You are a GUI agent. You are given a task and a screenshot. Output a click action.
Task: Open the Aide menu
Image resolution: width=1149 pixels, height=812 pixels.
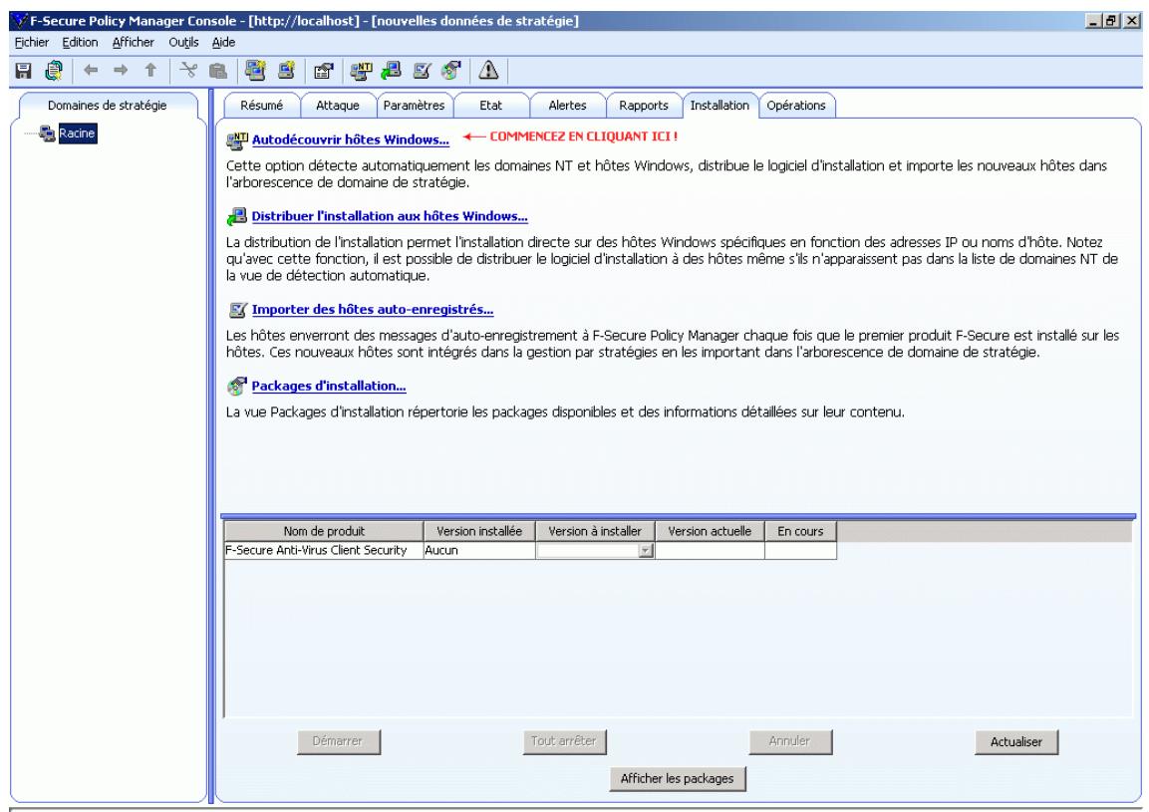[x=223, y=43]
